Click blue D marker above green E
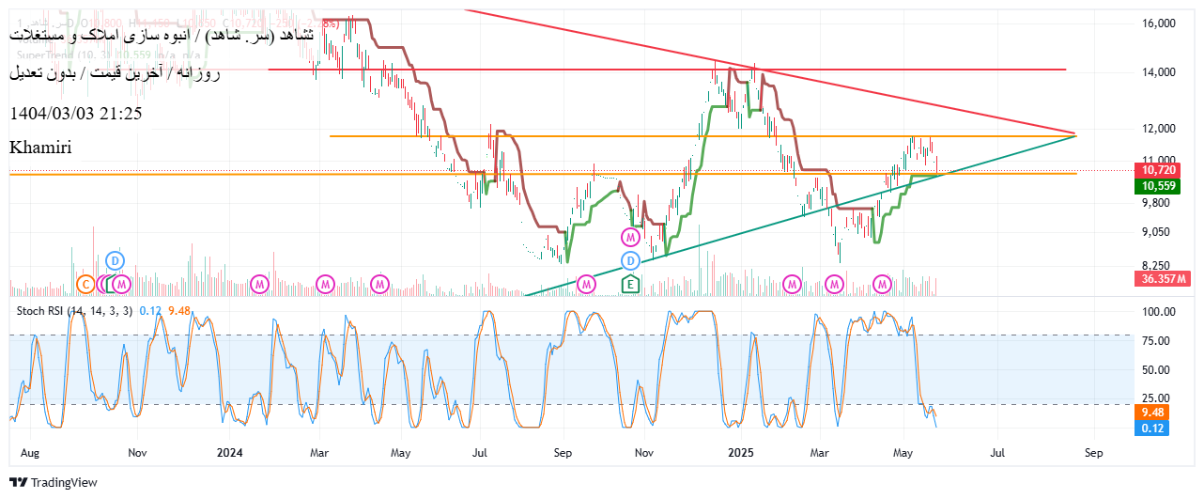The height and width of the screenshot is (499, 1204). pos(631,259)
